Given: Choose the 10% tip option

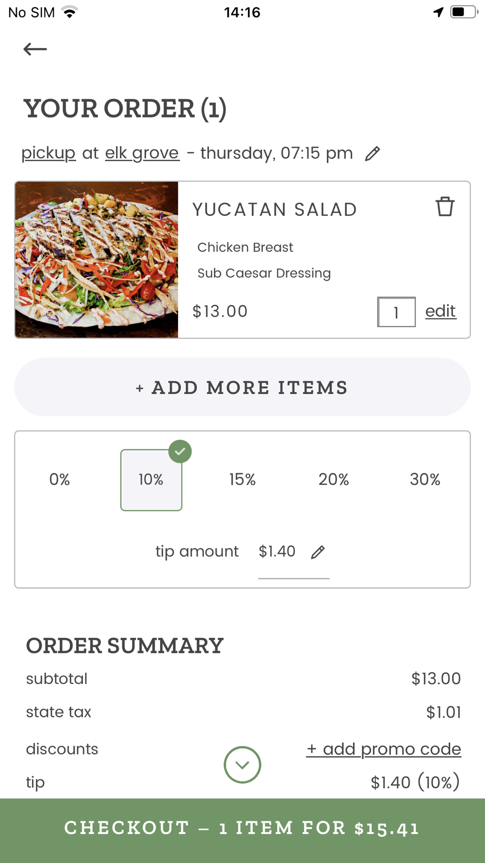Looking at the screenshot, I should 151,480.
